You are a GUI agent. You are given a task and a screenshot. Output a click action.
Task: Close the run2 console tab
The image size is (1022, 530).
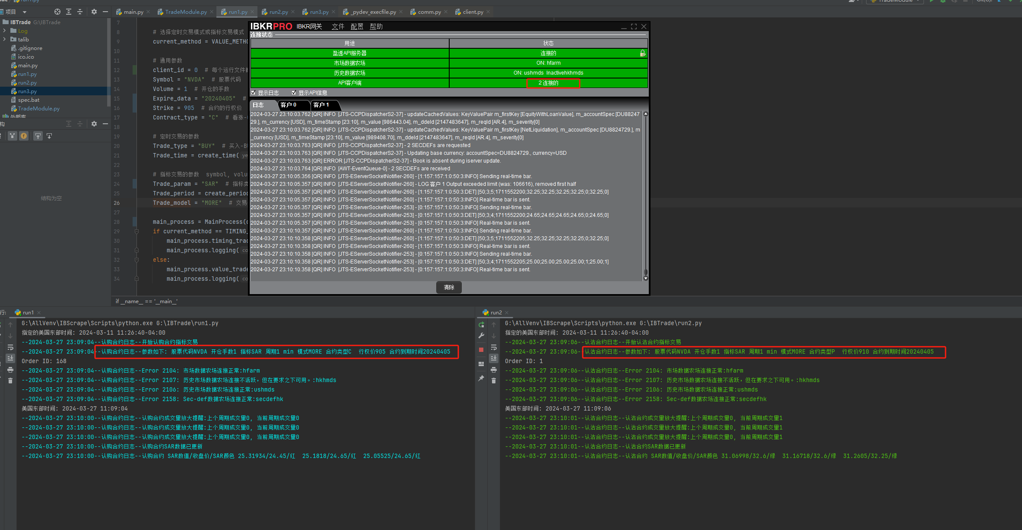507,313
